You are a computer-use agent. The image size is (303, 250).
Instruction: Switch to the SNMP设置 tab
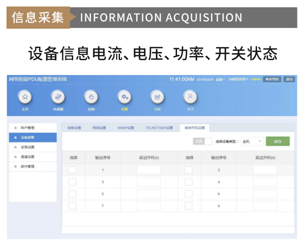126,128
